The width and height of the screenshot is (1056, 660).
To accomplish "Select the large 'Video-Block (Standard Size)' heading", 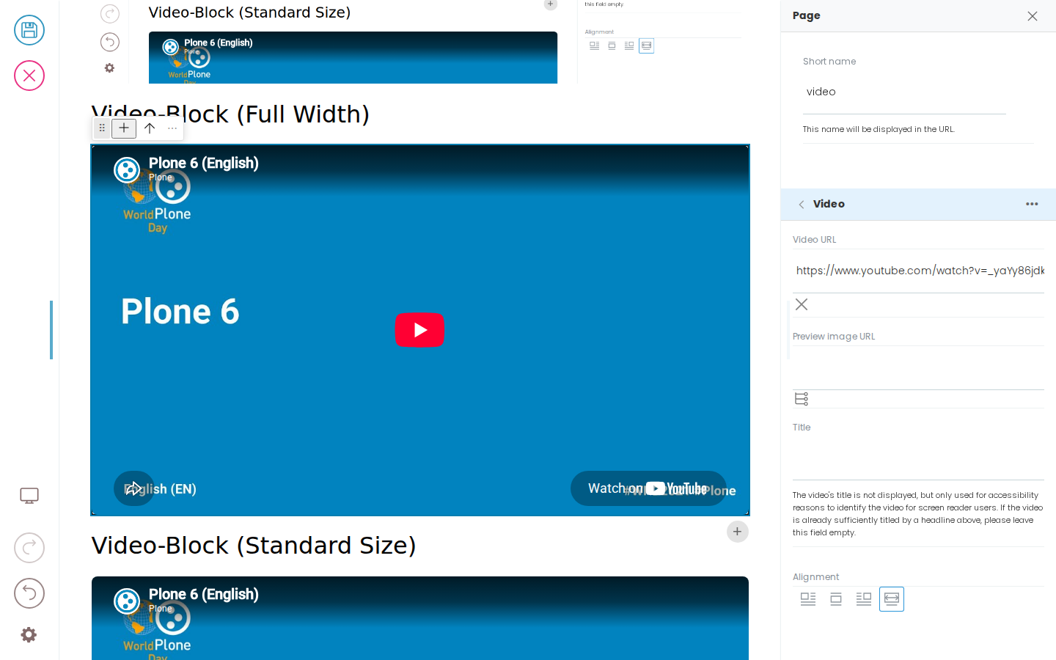I will [x=254, y=546].
